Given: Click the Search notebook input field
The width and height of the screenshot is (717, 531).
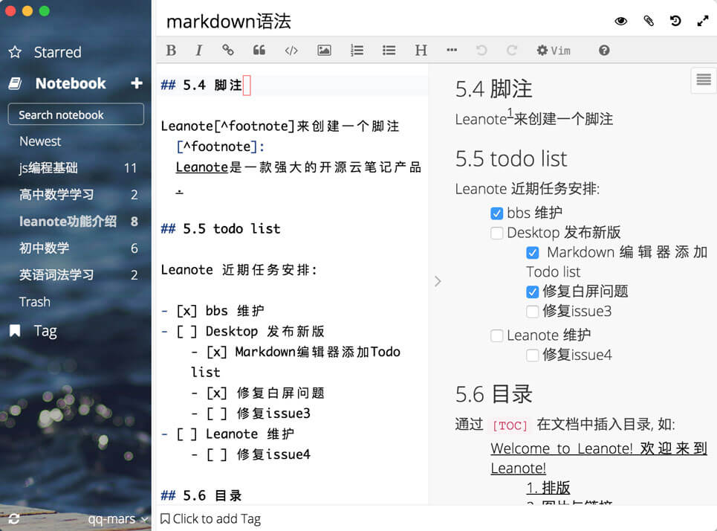Looking at the screenshot, I should [x=76, y=115].
